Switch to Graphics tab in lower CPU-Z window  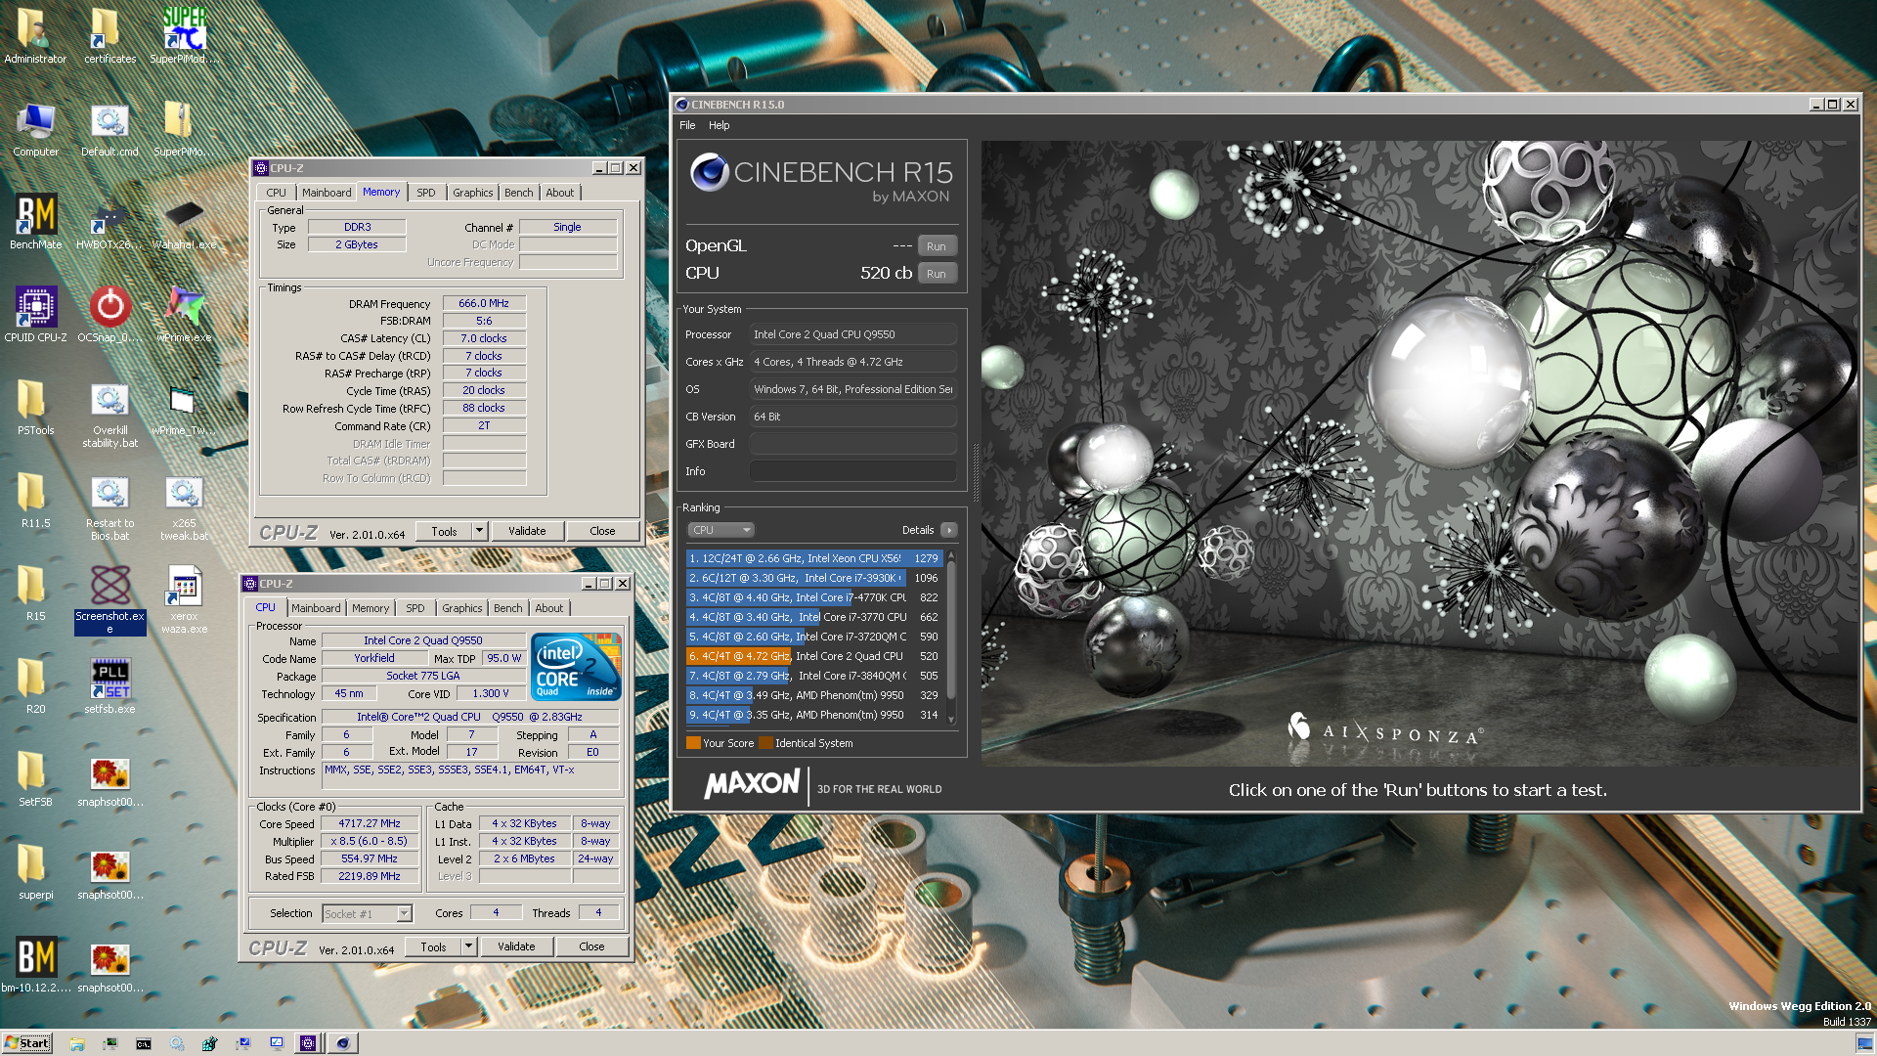pyautogui.click(x=461, y=608)
